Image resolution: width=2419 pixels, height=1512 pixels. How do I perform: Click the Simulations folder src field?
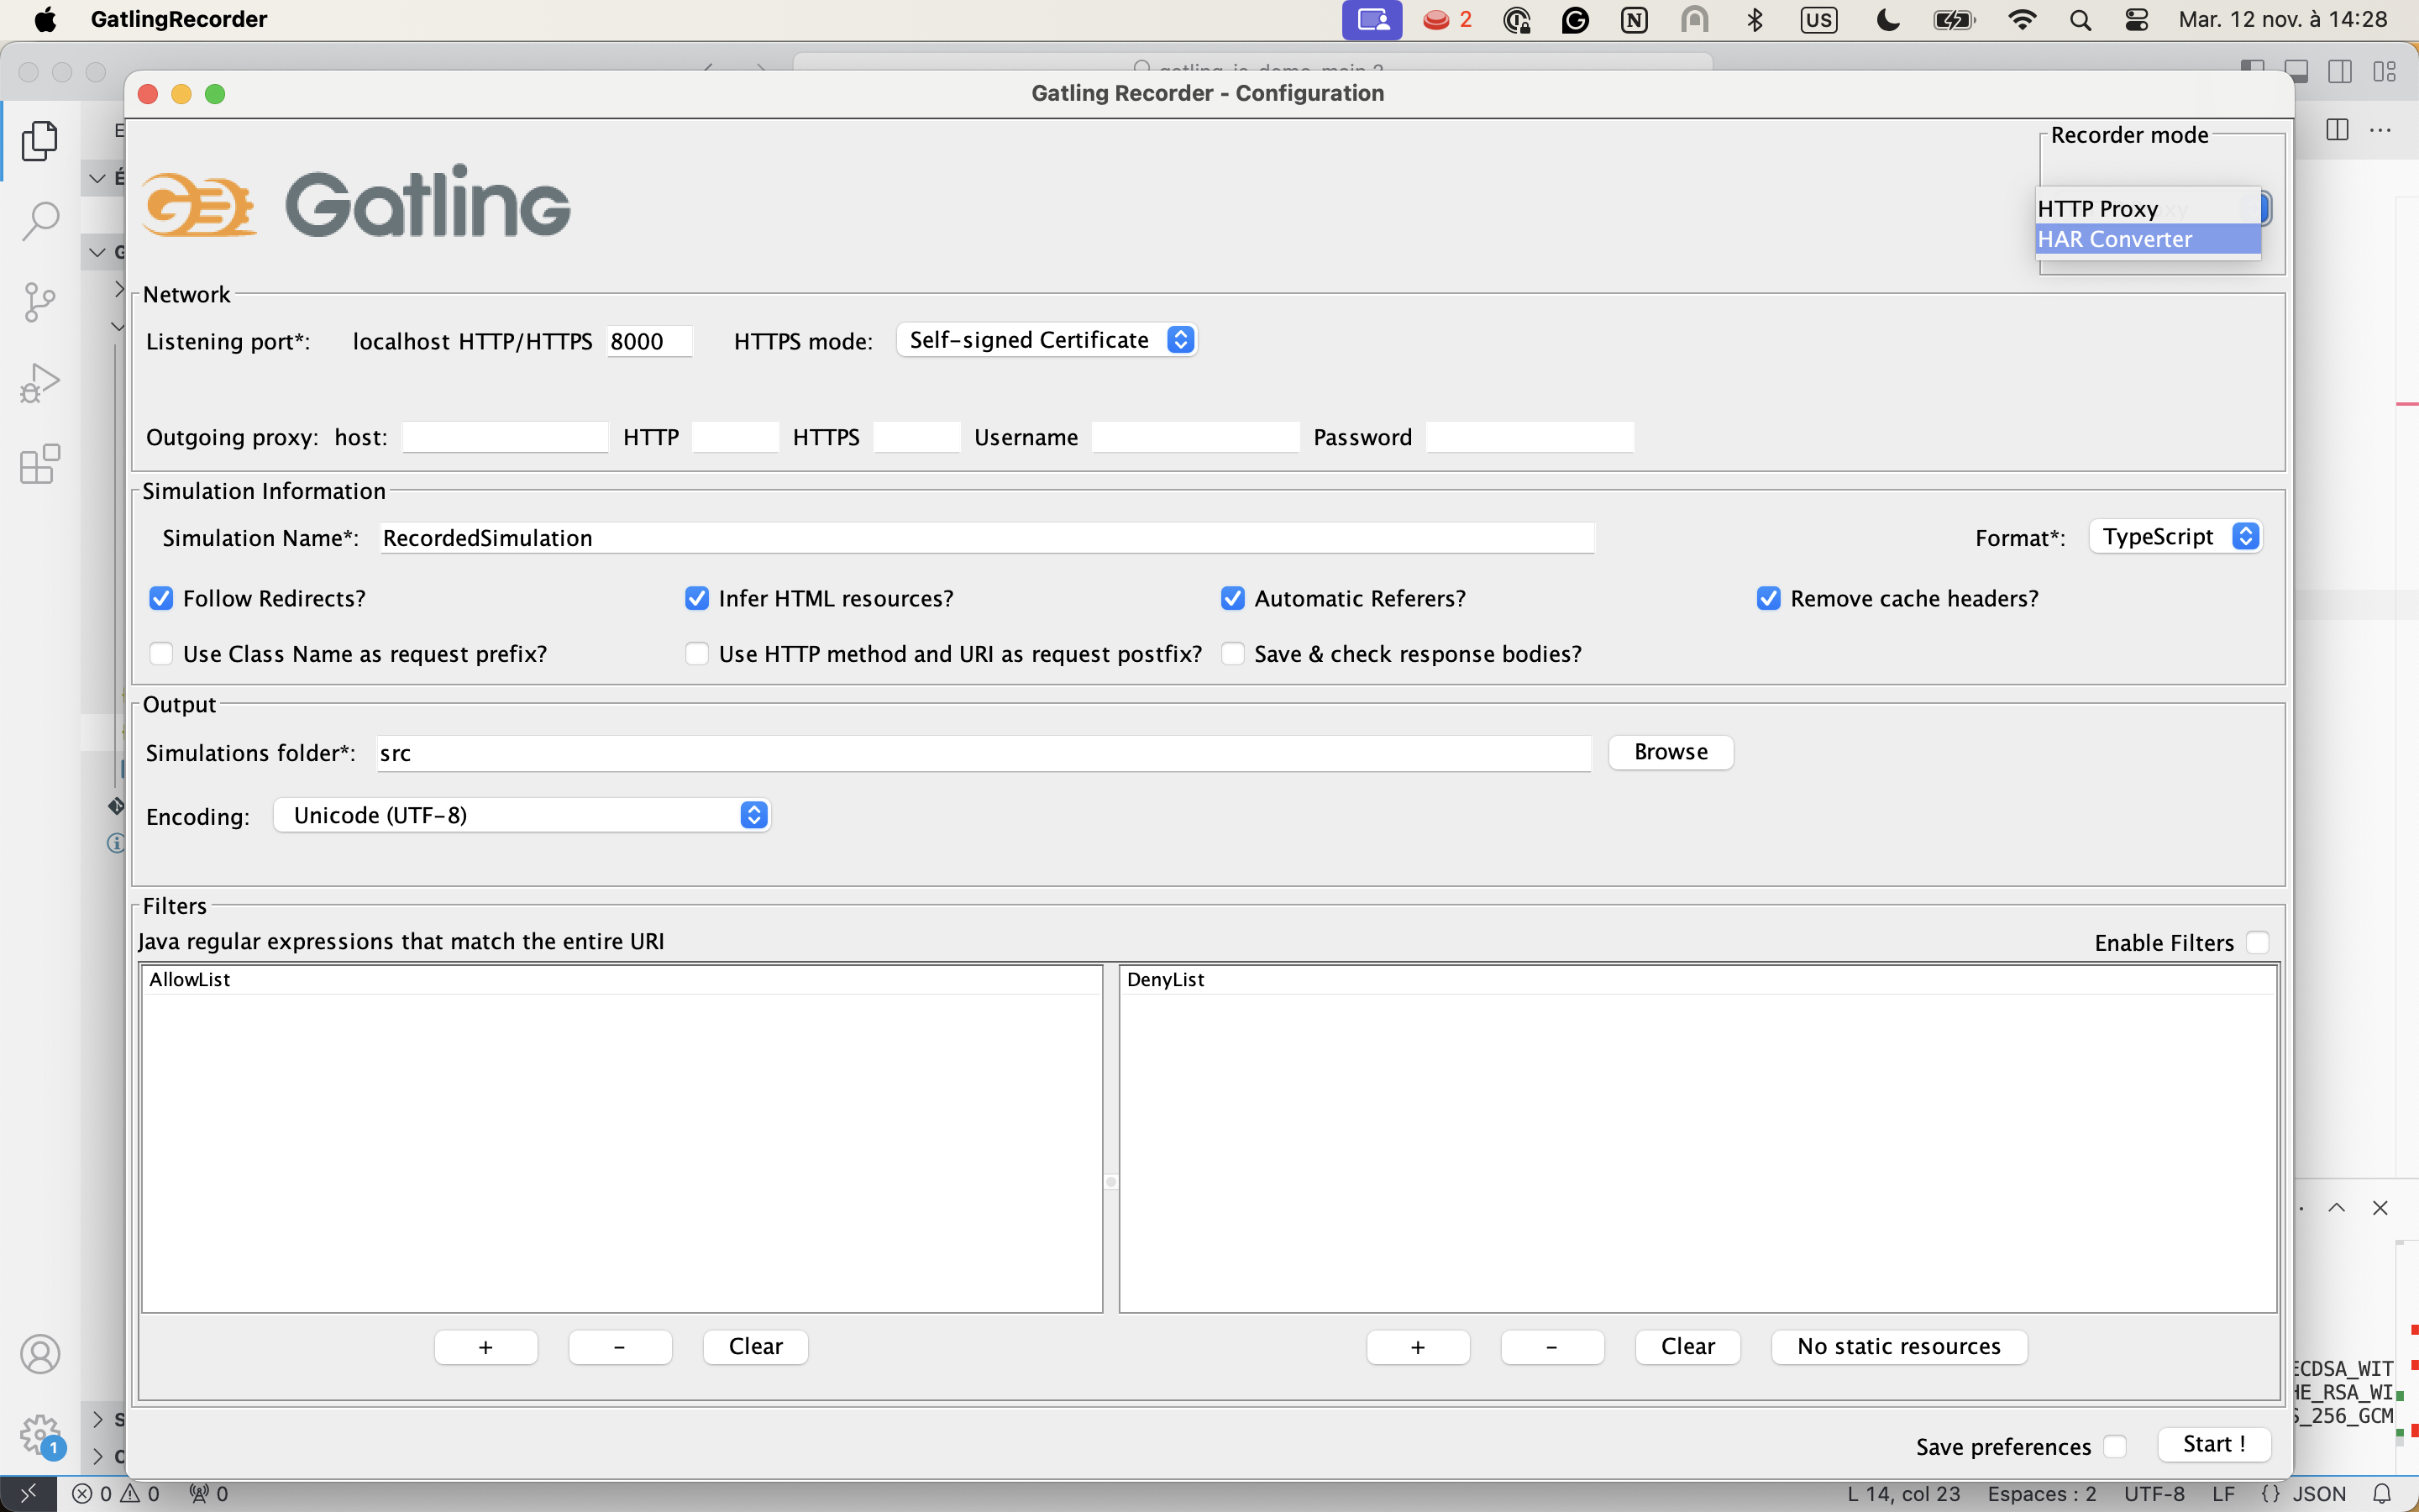point(984,753)
